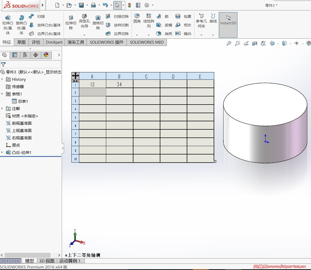
Task: Select the 抽壳 shell tool
Action: [x=164, y=34]
